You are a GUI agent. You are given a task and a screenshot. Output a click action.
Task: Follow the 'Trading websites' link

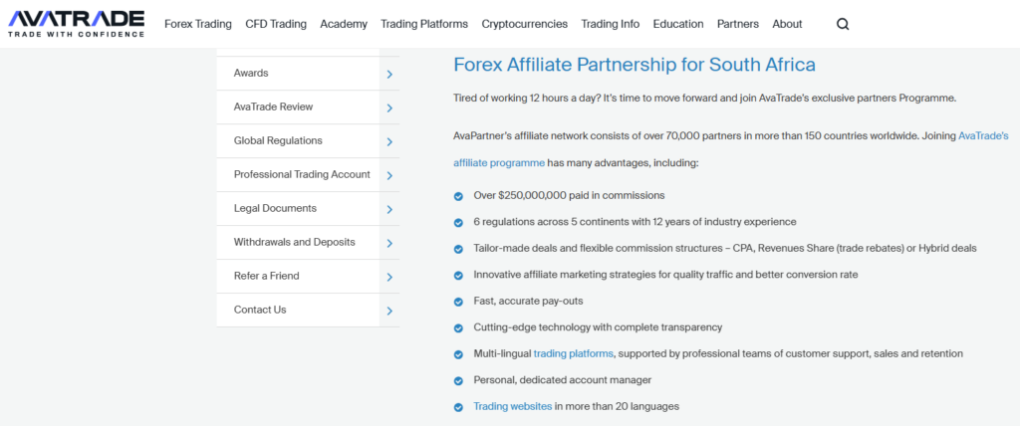coord(513,406)
